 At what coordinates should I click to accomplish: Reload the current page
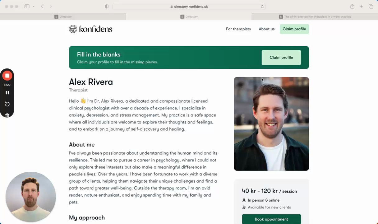(x=262, y=7)
